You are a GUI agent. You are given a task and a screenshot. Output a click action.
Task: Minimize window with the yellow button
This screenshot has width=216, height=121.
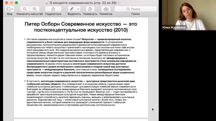point(11,3)
